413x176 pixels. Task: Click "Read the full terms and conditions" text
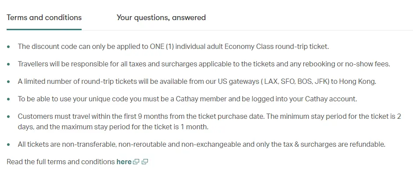[x=61, y=162]
